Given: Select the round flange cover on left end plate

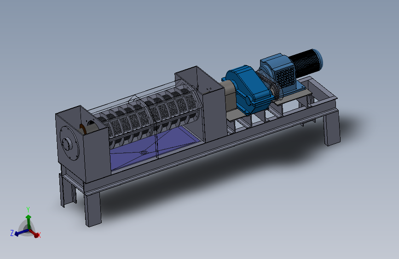Looking at the screenshot, I should [x=69, y=143].
